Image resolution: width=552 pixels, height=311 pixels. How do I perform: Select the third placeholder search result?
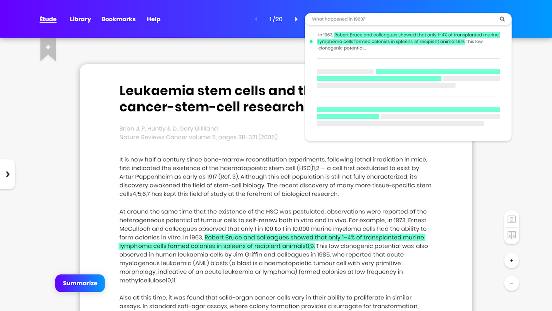pos(408,117)
